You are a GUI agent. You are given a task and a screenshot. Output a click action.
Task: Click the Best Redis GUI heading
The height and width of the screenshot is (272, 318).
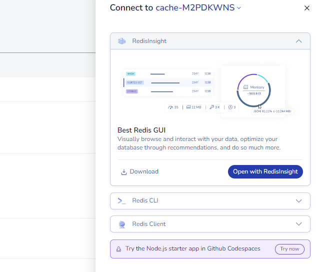141,130
